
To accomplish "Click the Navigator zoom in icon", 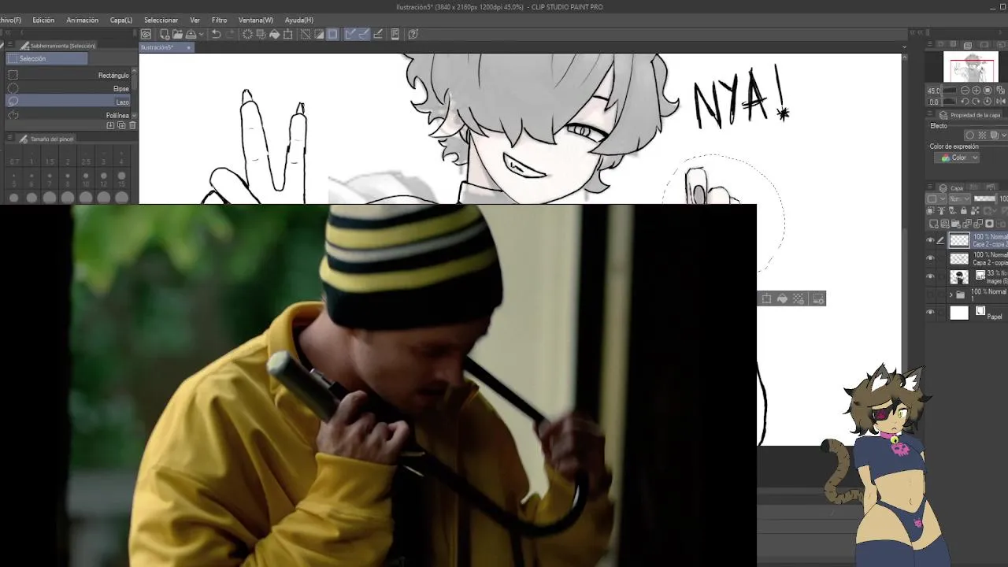I will point(976,91).
